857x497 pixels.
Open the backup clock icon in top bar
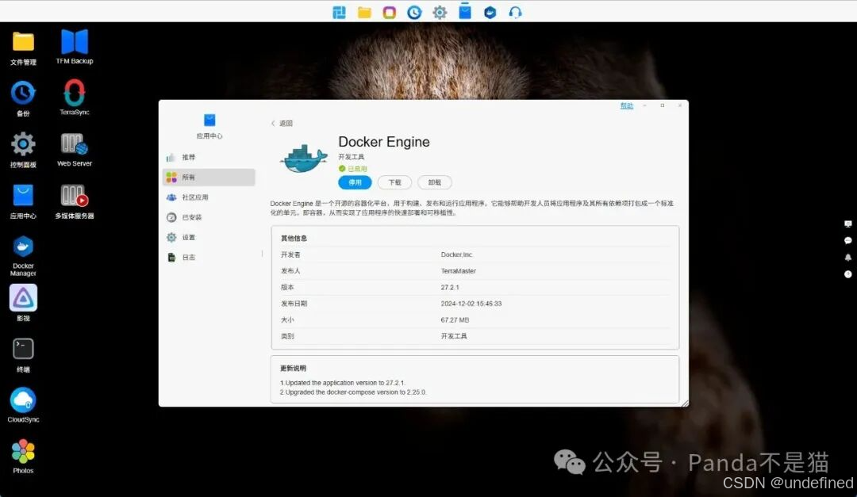click(x=414, y=12)
